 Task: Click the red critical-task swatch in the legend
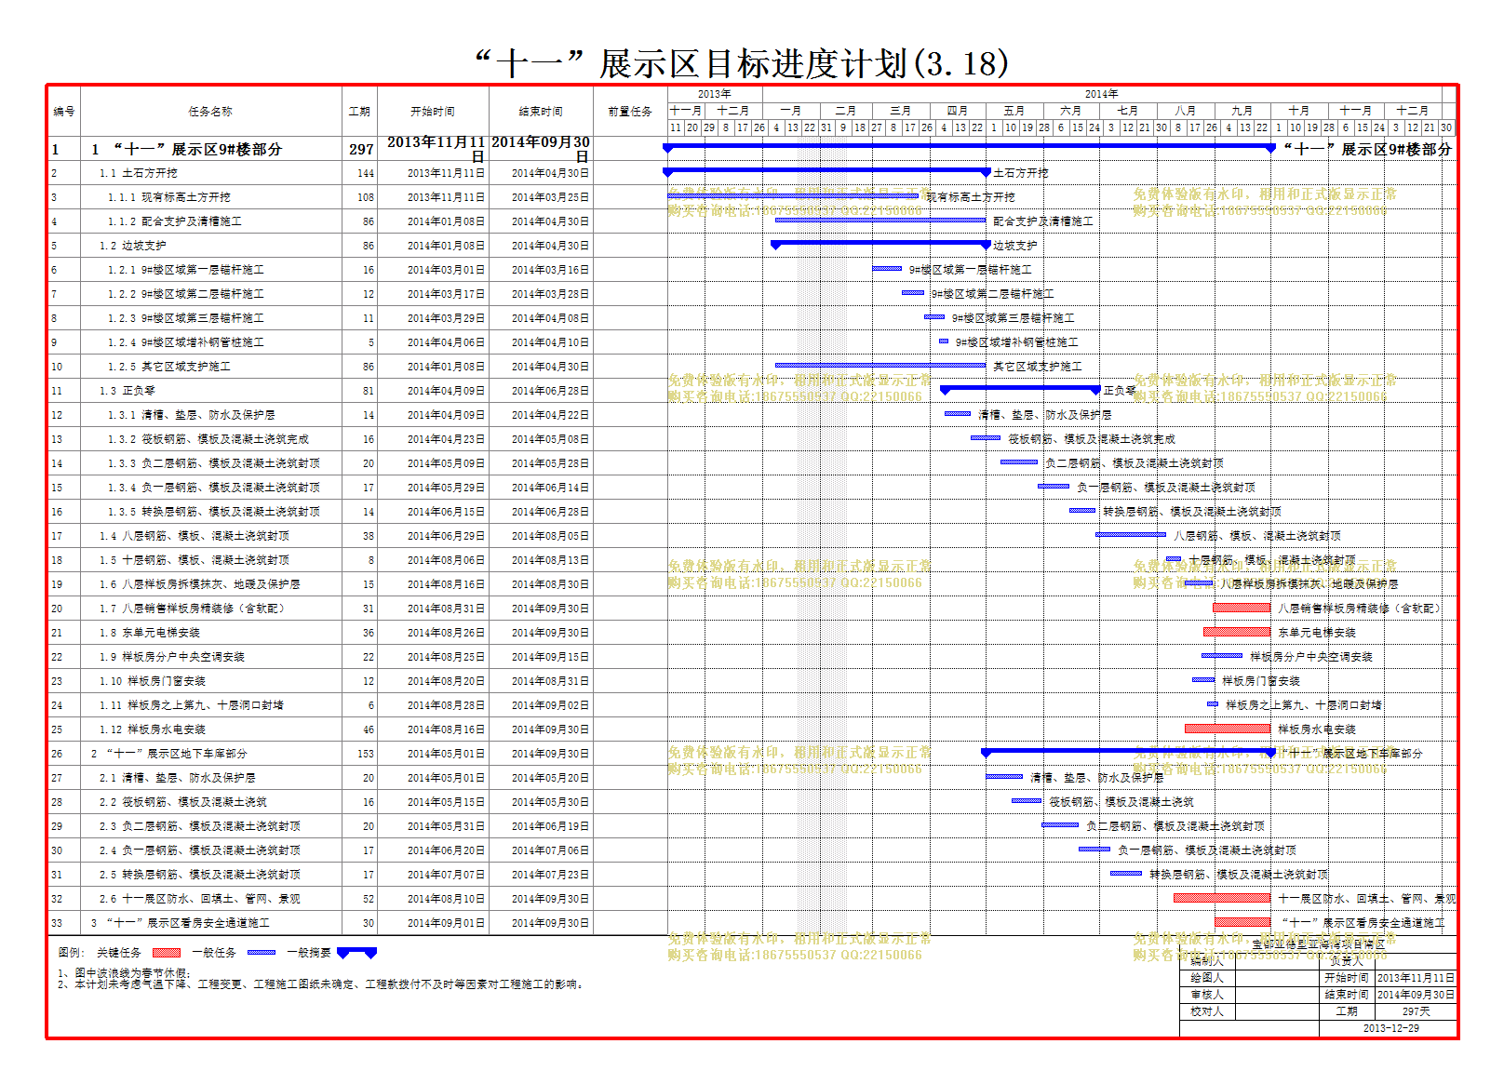tap(167, 953)
